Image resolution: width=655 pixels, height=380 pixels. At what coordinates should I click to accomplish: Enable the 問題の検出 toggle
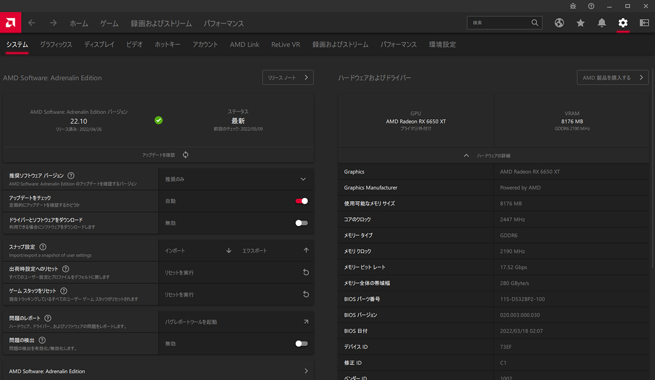click(x=302, y=344)
